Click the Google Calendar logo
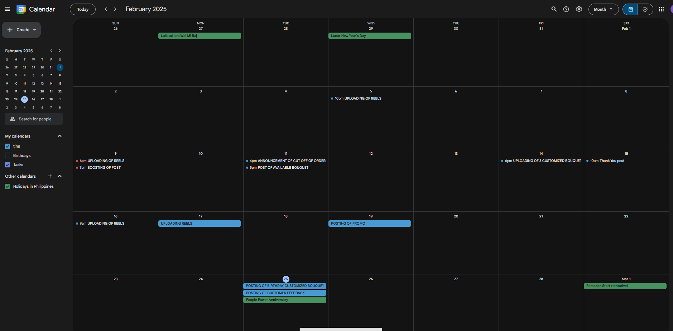673x331 pixels. [x=21, y=9]
